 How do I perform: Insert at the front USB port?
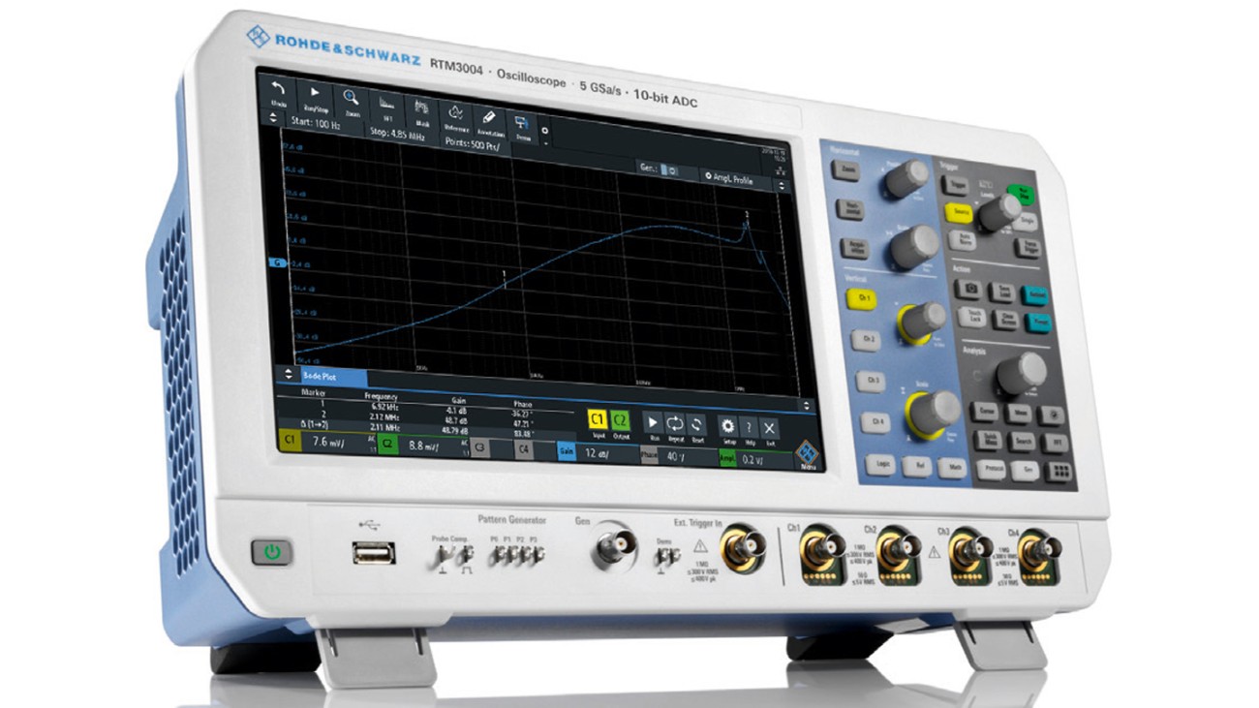[374, 553]
